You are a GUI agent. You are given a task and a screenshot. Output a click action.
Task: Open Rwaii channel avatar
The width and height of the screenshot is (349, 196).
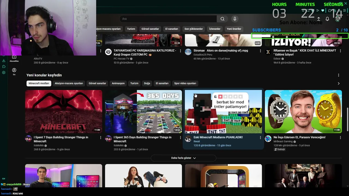[188, 139]
